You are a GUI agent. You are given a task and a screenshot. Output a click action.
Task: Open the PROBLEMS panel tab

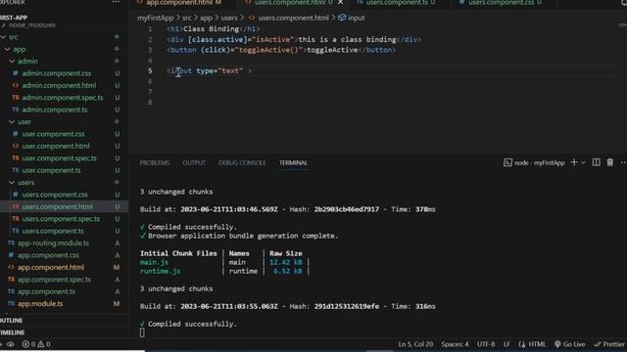coord(155,163)
